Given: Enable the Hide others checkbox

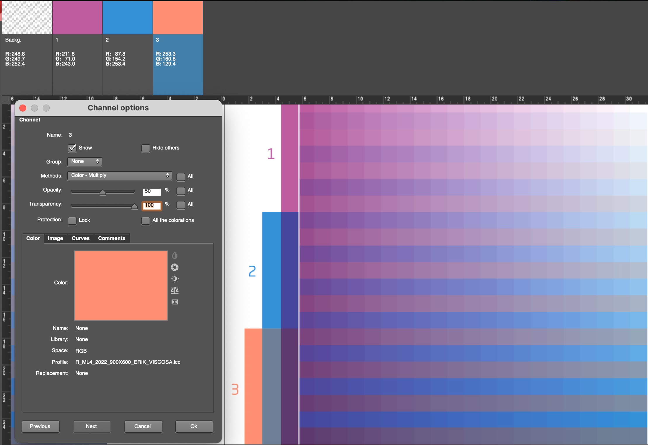Looking at the screenshot, I should click(145, 148).
